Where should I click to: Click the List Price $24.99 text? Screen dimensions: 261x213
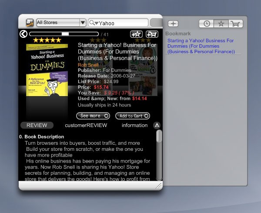(x=98, y=81)
